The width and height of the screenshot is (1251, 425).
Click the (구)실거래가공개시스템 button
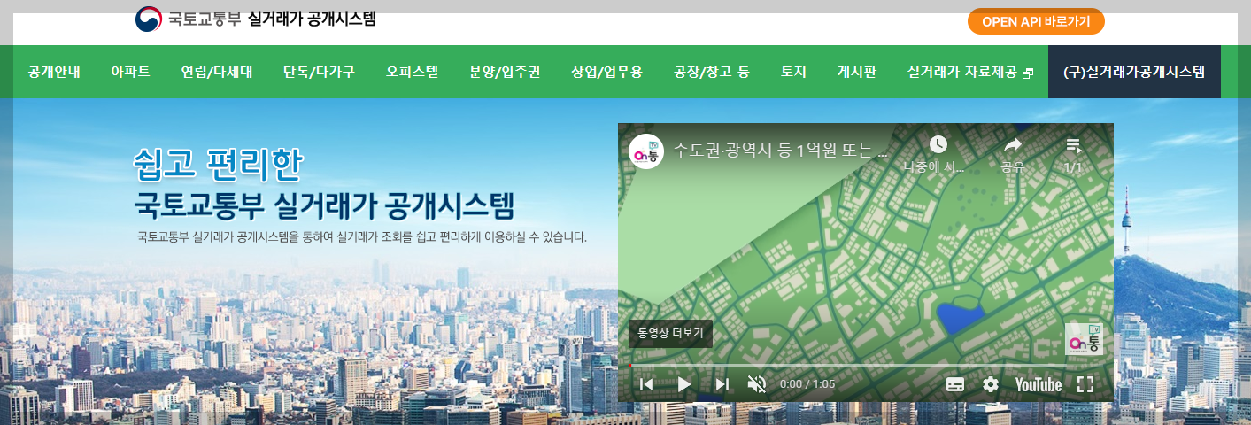(1134, 72)
